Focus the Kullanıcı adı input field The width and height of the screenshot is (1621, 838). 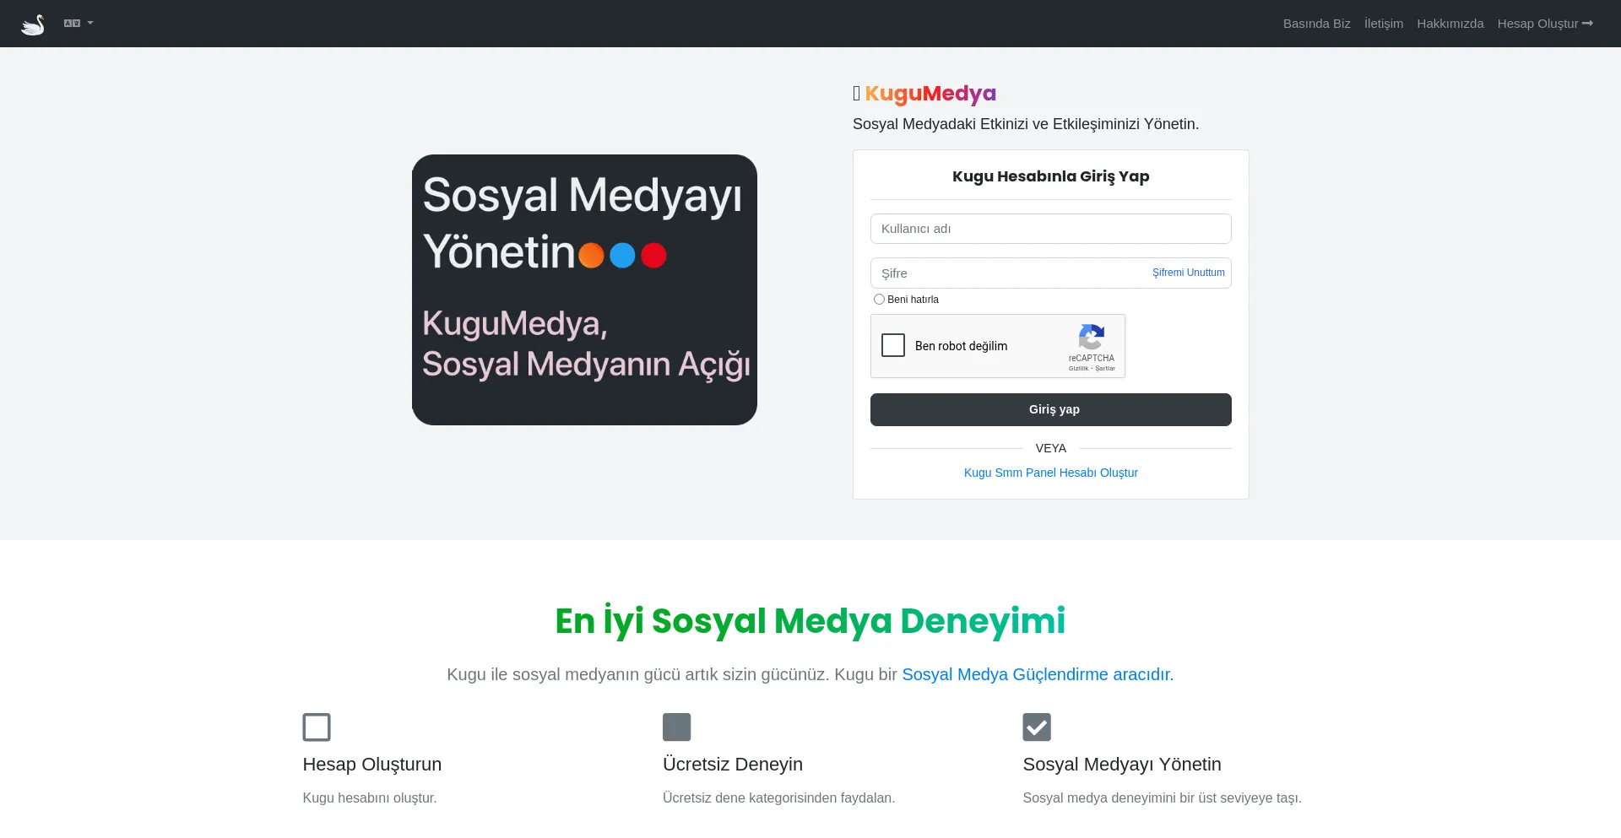(1050, 229)
